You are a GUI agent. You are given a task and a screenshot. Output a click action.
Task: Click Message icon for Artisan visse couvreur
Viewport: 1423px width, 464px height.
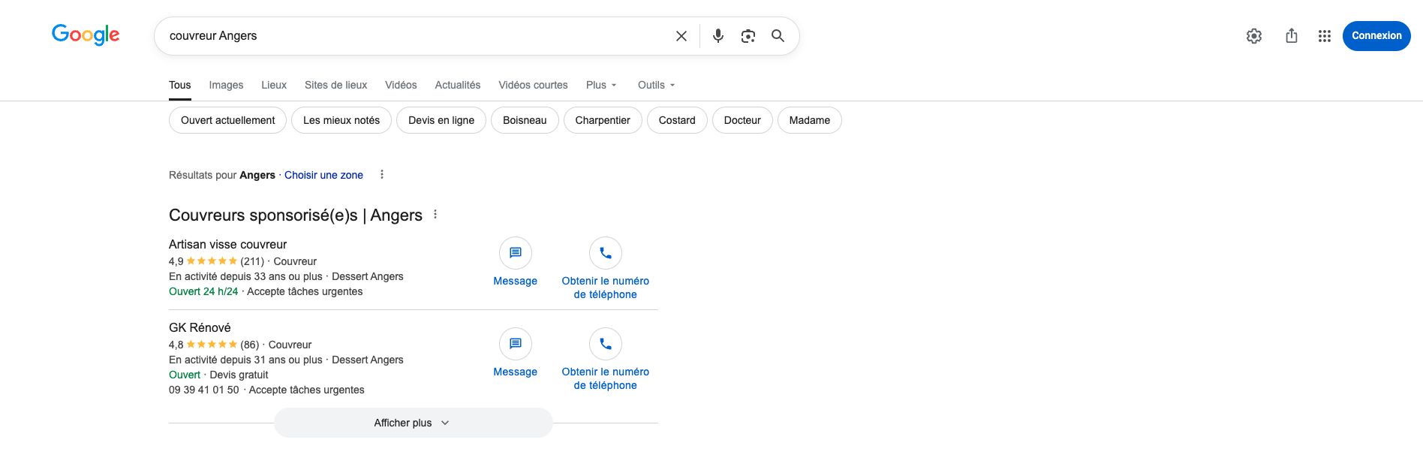(516, 253)
